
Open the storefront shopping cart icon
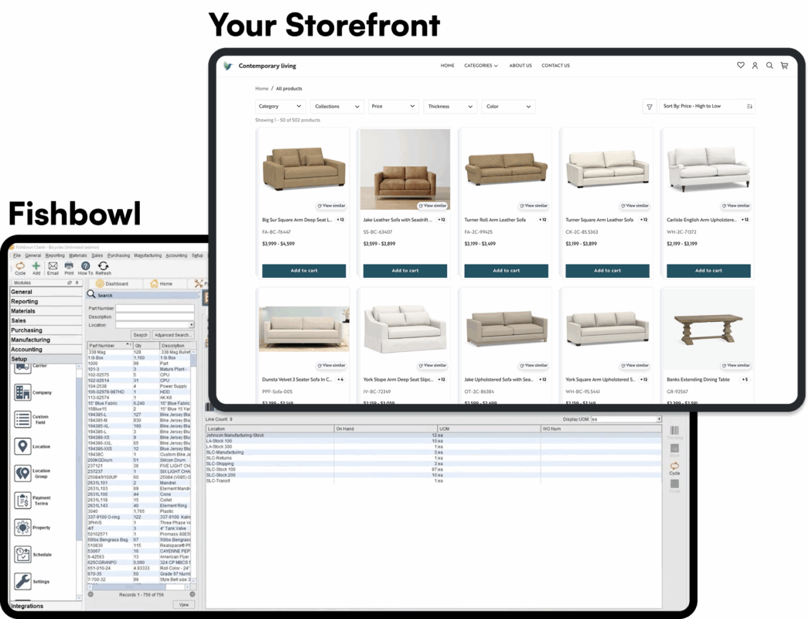click(784, 66)
